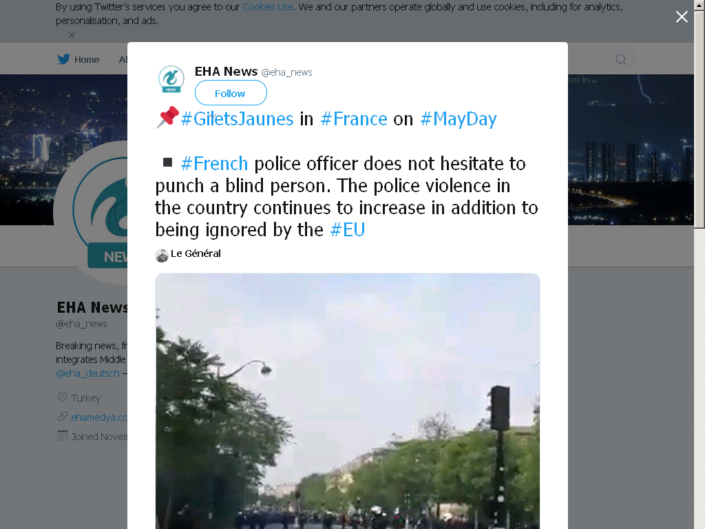This screenshot has height=529, width=705.
Task: Click the calendar icon by Joined date
Action: [x=63, y=436]
